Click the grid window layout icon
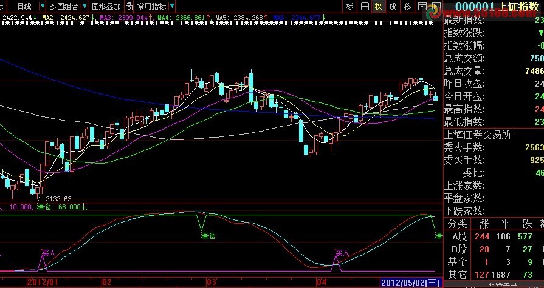 coord(365,6)
